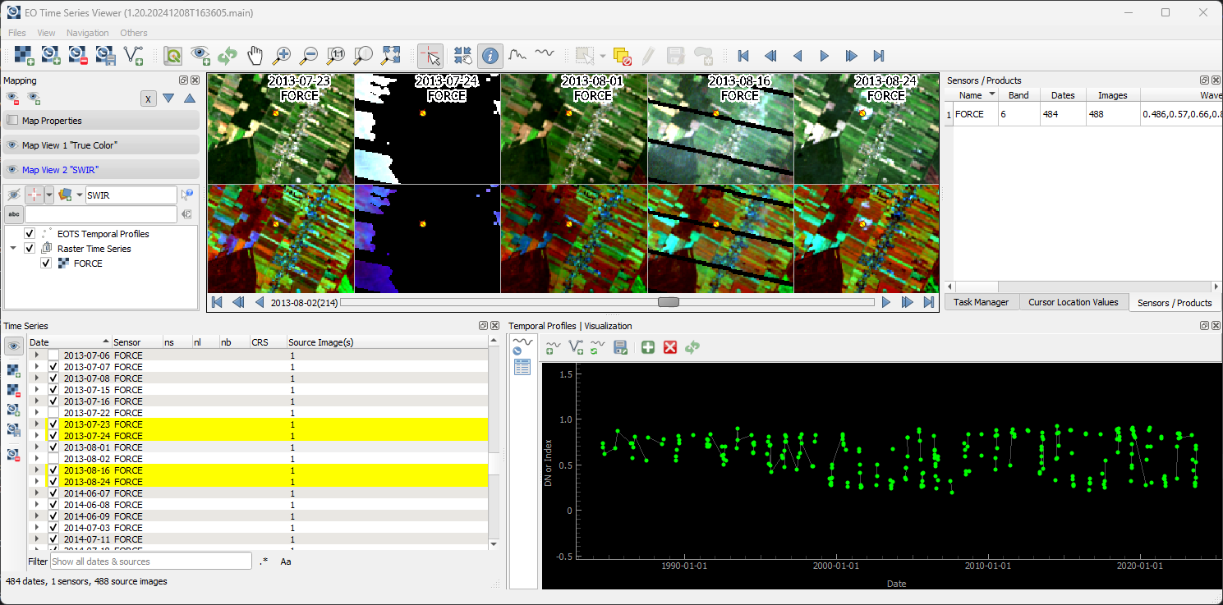Screen dimensions: 1223x605
Task: Move map view down with blue triangle
Action: (x=168, y=99)
